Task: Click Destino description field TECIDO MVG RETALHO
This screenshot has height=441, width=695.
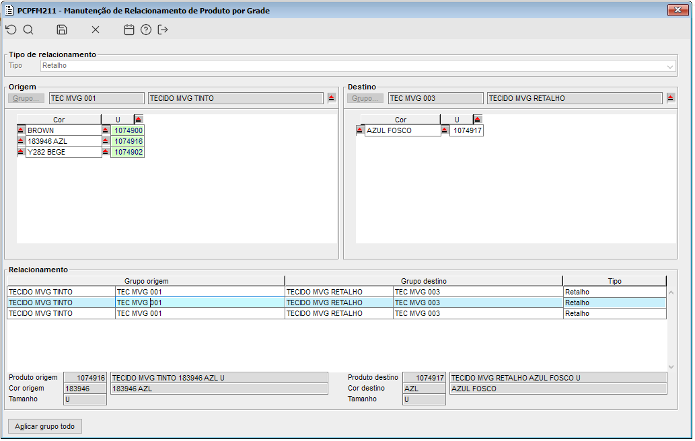Action: coord(575,98)
